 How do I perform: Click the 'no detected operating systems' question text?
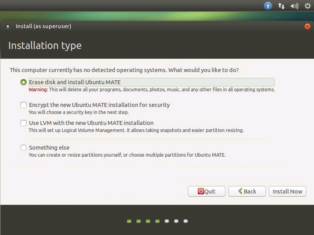click(x=124, y=70)
